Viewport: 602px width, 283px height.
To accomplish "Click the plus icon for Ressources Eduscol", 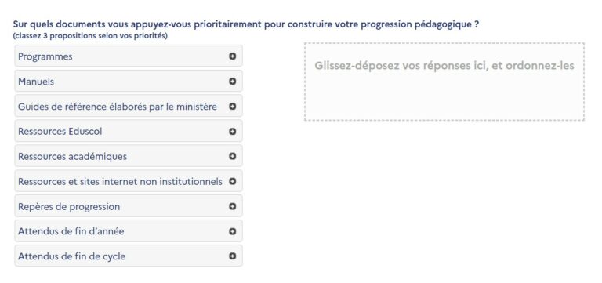I will pyautogui.click(x=232, y=132).
